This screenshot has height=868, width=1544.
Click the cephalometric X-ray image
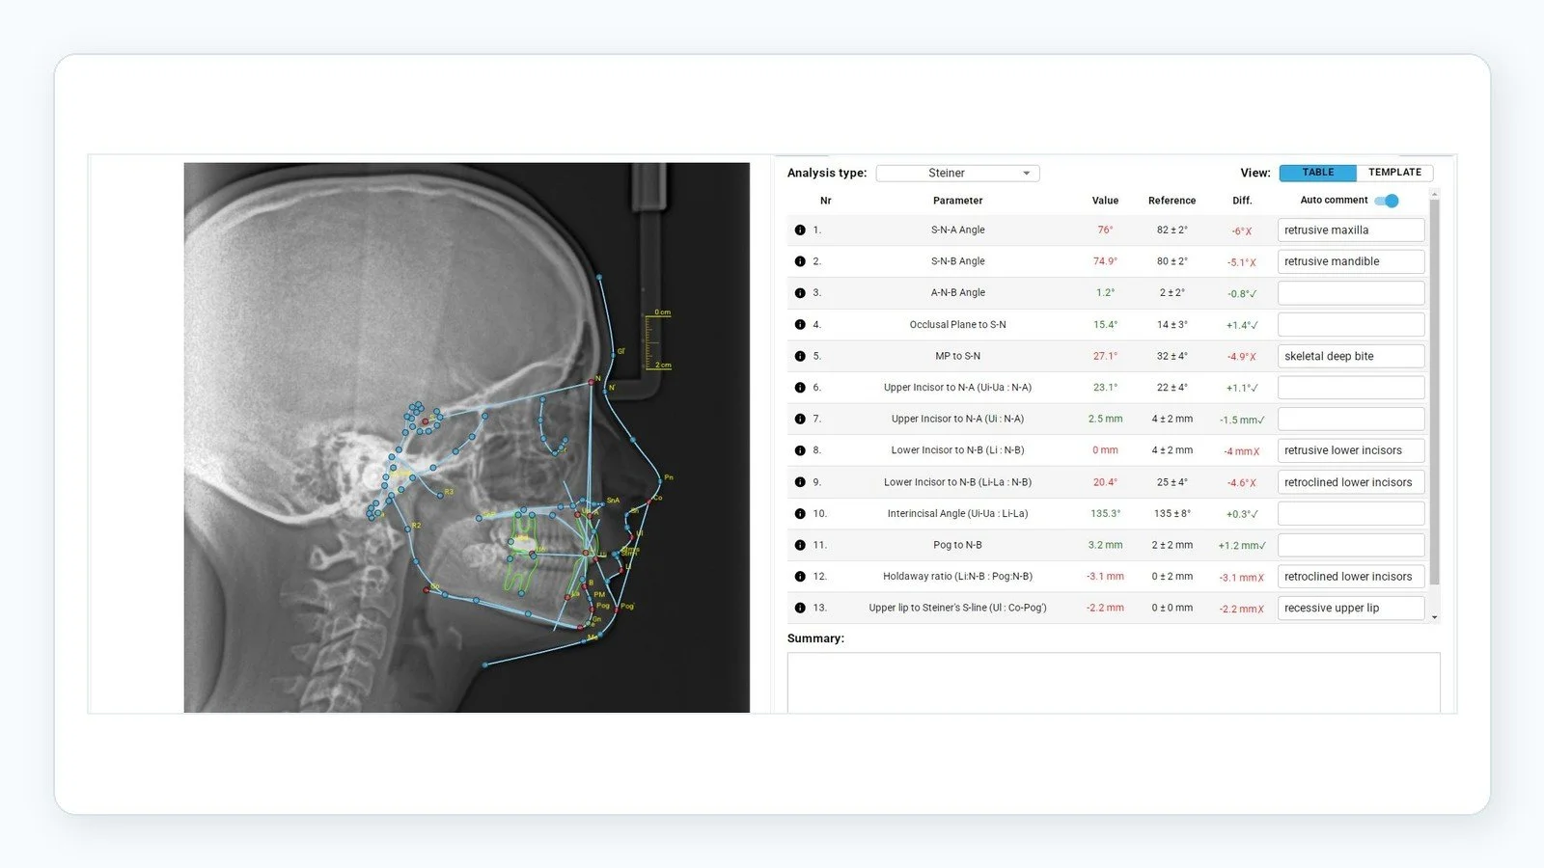point(467,438)
